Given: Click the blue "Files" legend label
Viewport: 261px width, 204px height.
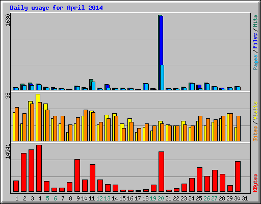Looking at the screenshot, I should 255,40.
